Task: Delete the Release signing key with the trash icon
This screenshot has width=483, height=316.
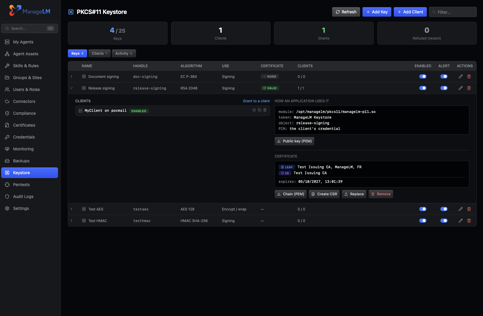Action: pyautogui.click(x=469, y=88)
